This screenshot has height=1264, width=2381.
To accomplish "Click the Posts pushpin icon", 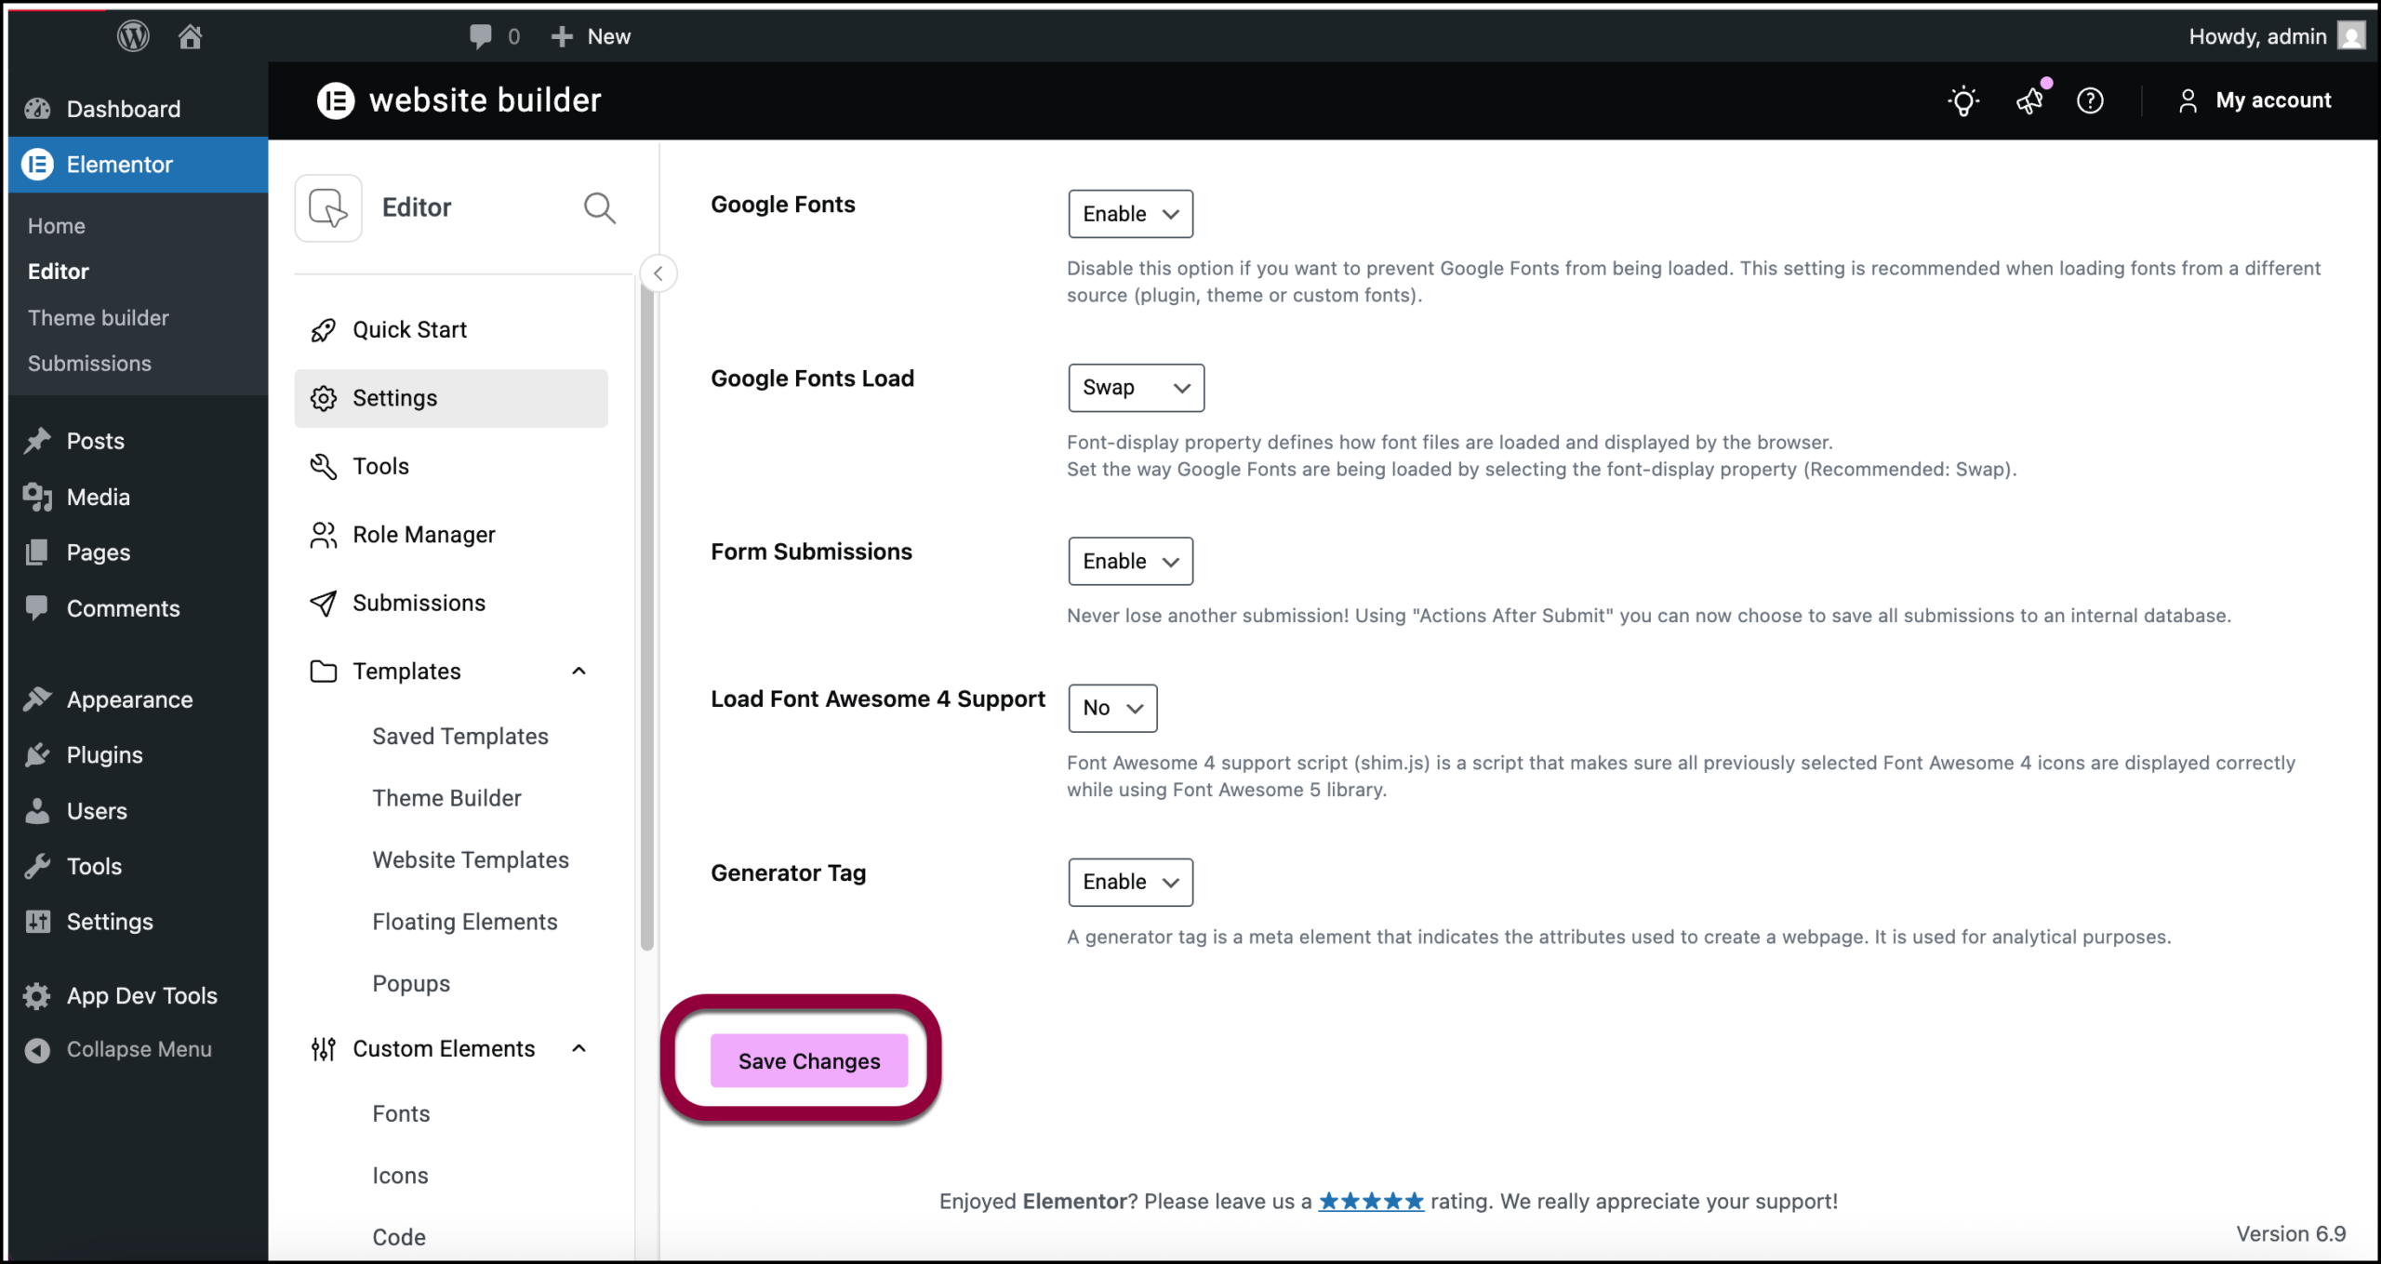I will 37,441.
